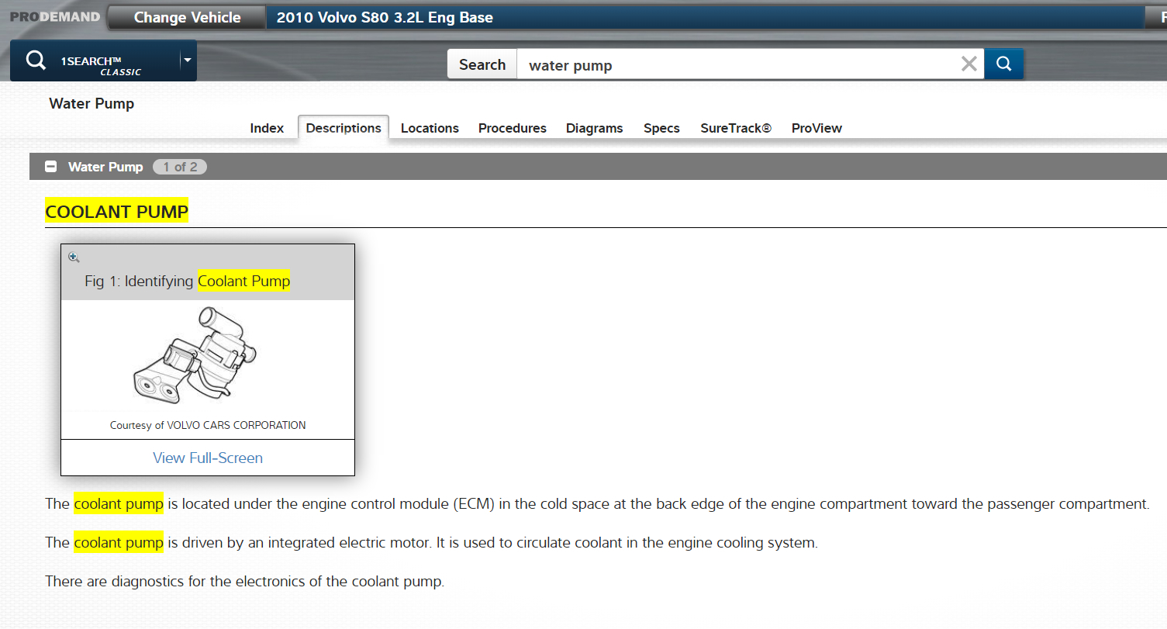Click the Fig 1 Identifying Coolant Pump caption
Viewport: 1167px width, 629px height.
tap(187, 282)
